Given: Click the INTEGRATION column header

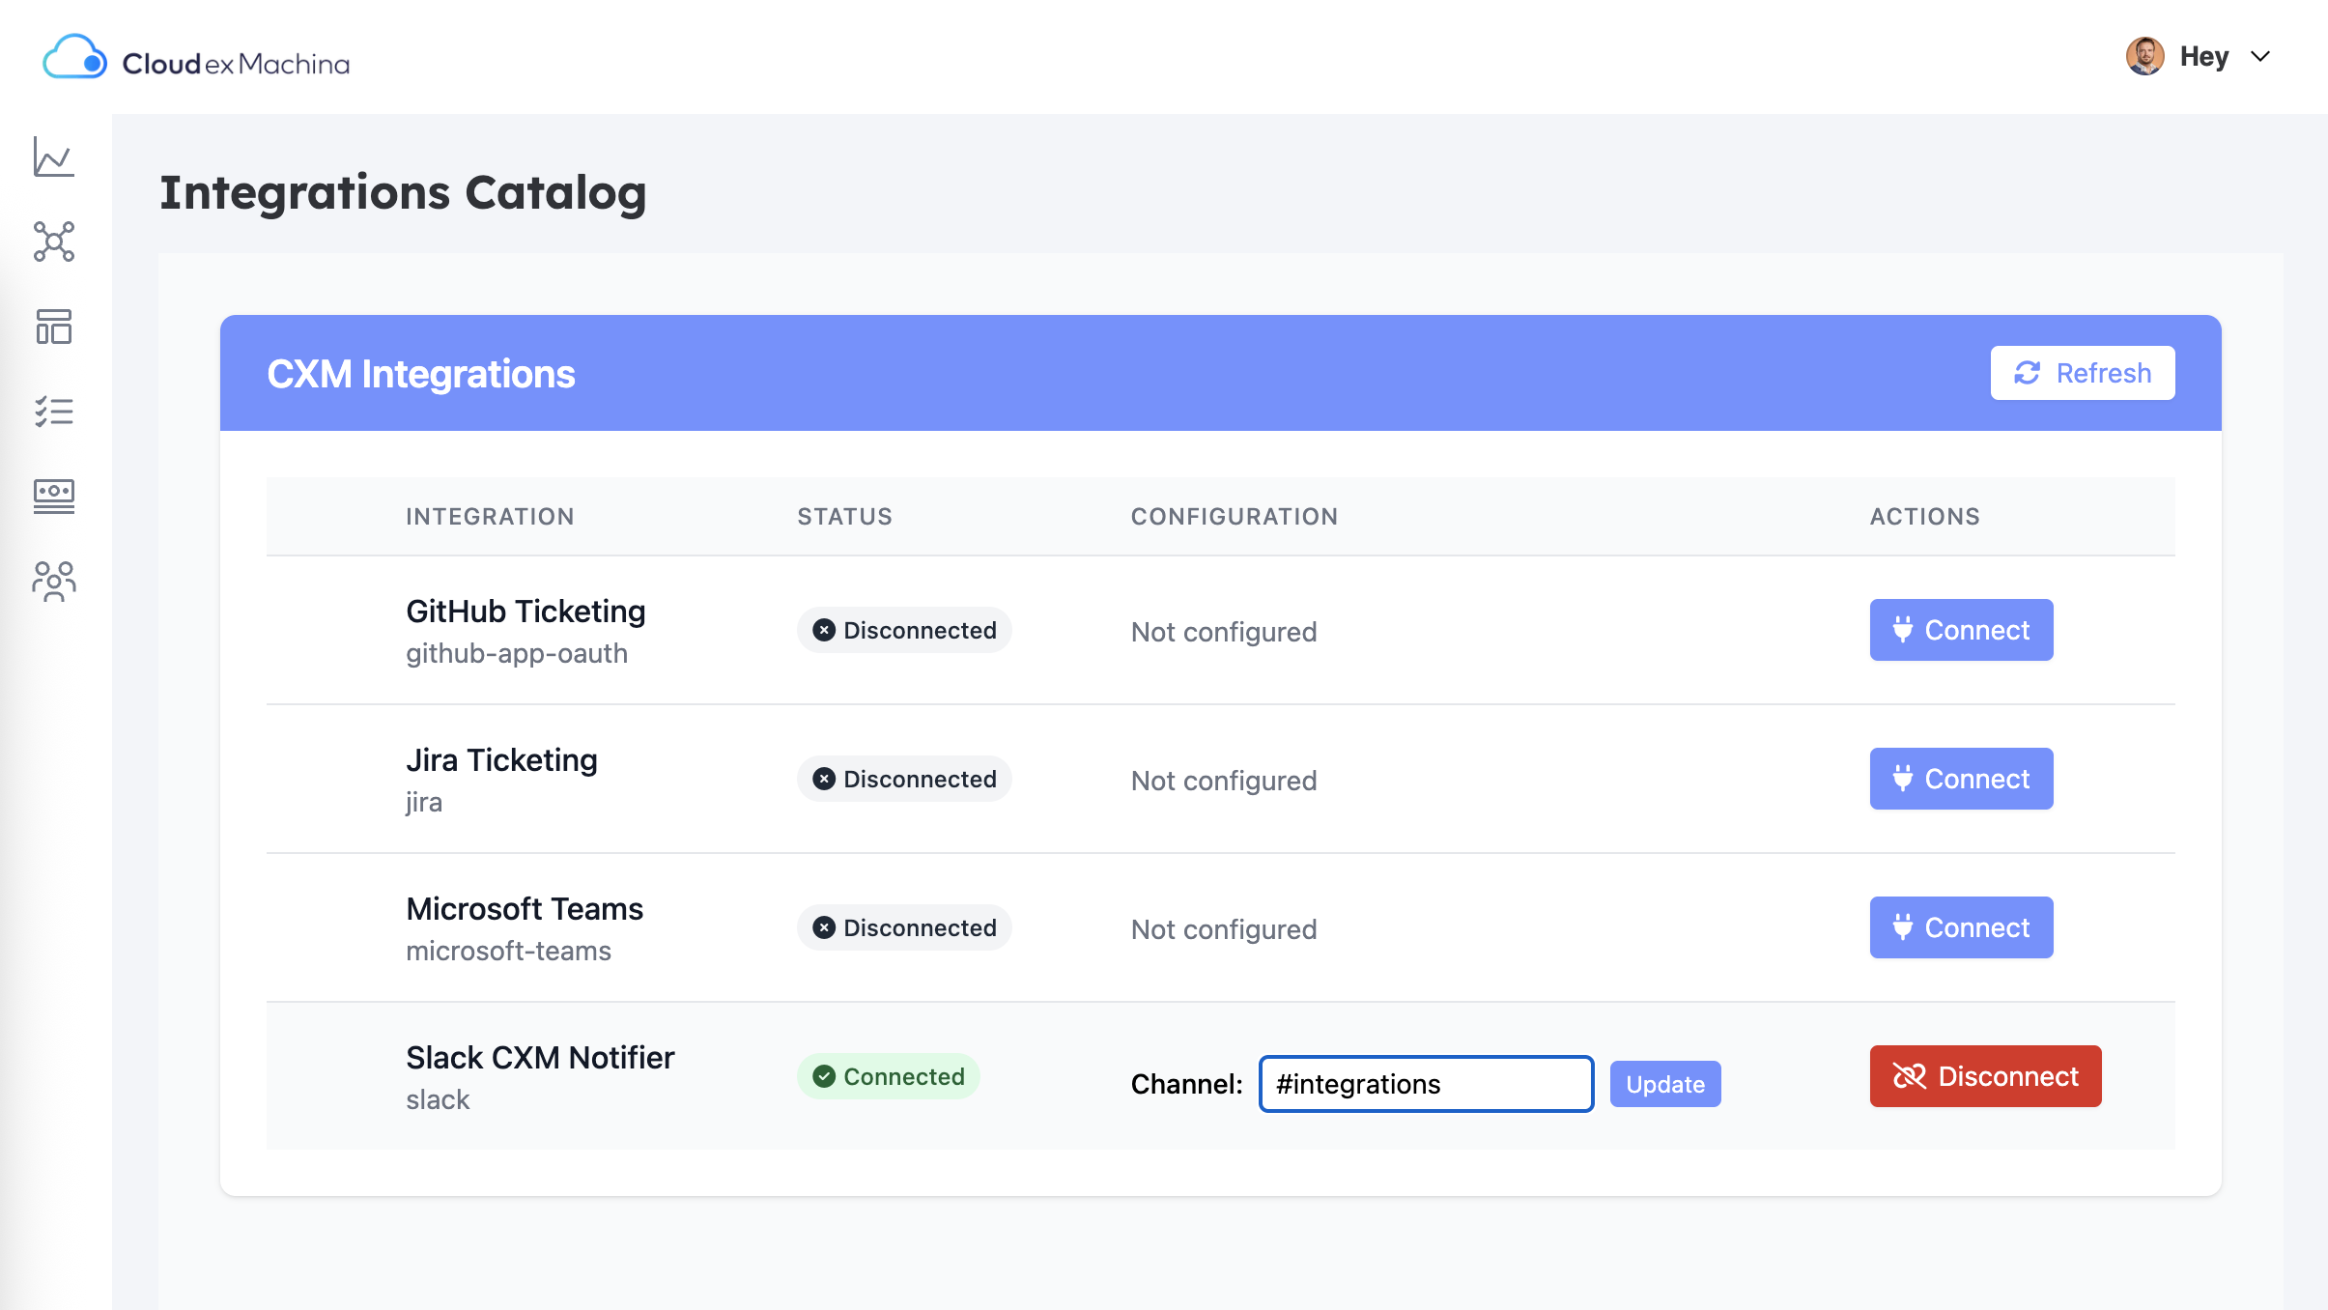Looking at the screenshot, I should point(490,517).
